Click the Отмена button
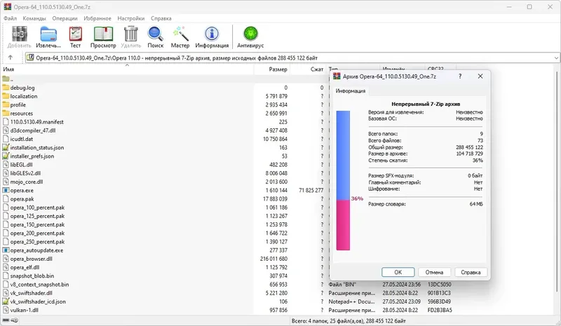Image resolution: width=561 pixels, height=326 pixels. (434, 272)
